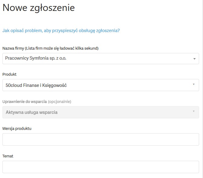Click 'Aktywna usługa wsparcia' greyed value

31,112
